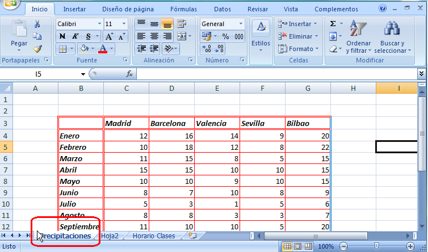Click the red font color swatch
This screenshot has height=252, width=428.
(103, 49)
